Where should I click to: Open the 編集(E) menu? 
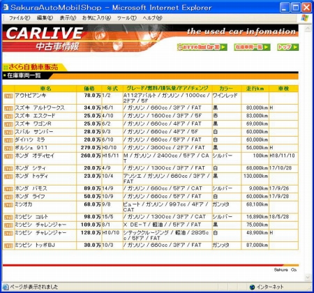click(45, 18)
